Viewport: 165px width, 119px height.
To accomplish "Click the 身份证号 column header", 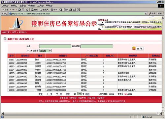I will coord(63,56).
